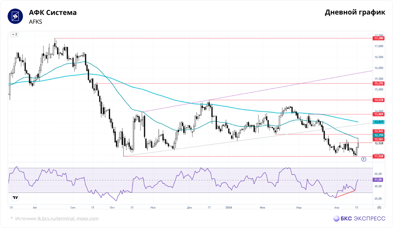Select the 17,380 red price label
The image size is (393, 228).
pos(379,38)
